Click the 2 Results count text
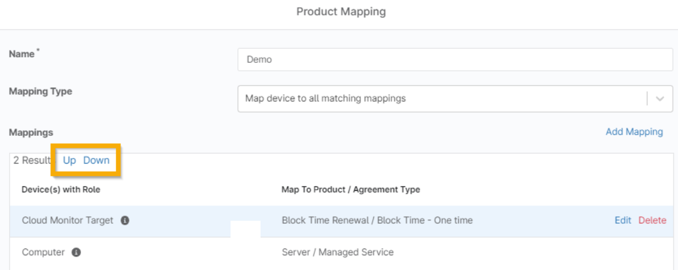 (x=32, y=160)
